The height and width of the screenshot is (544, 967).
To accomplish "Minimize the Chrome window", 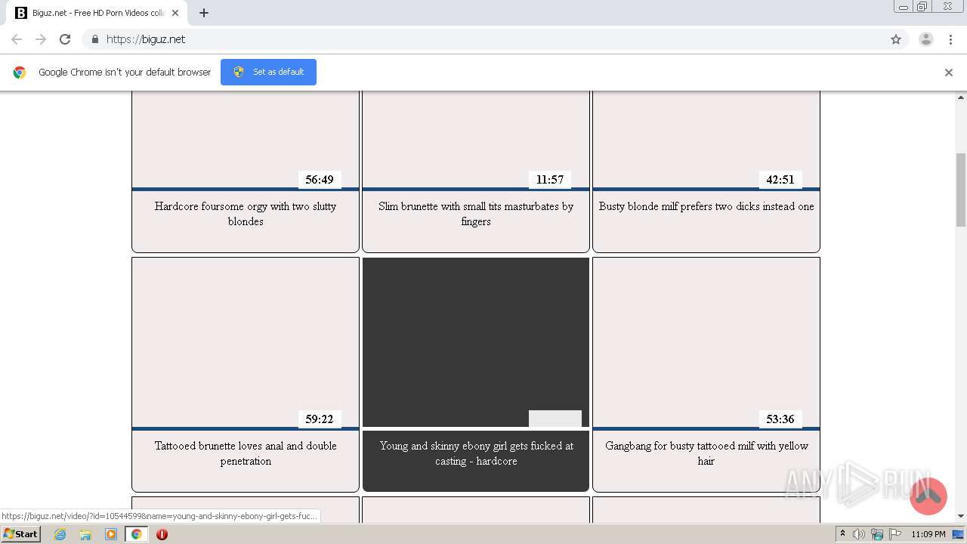I will pos(904,7).
